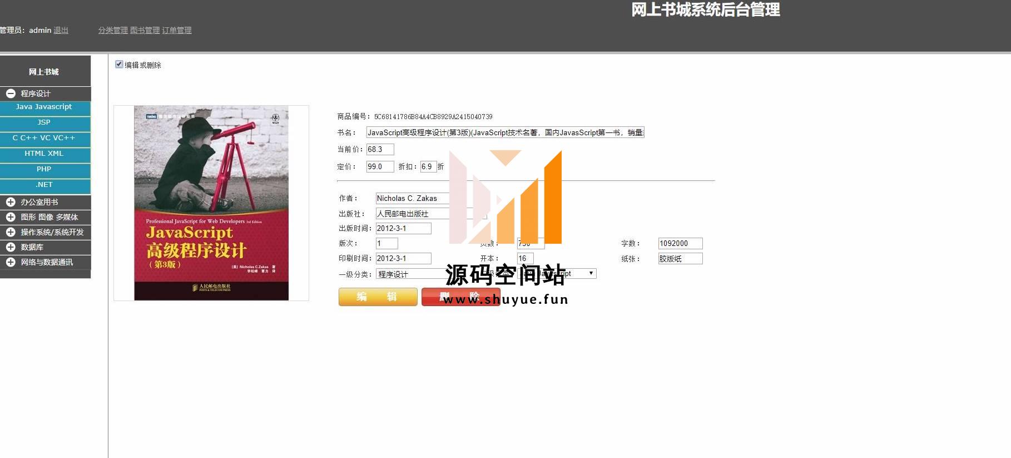
Task: Collapse the 程序设计 category minus icon
Action: click(11, 93)
